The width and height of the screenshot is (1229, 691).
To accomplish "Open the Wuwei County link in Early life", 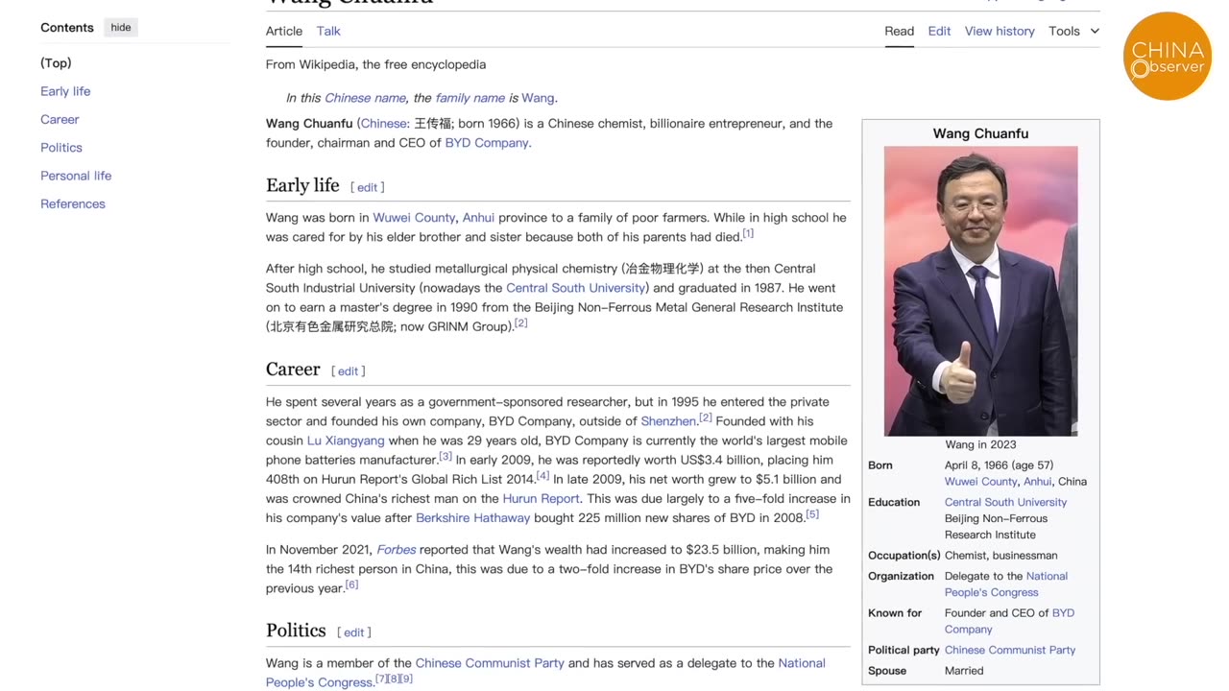I will pos(414,218).
